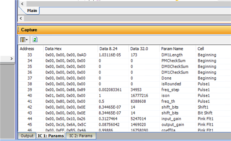231x141 pixels.
Task: Click the Data 8.24 value 0.5
Action: 101,101
